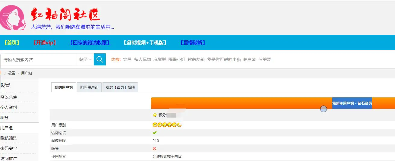The width and height of the screenshot is (395, 161).
Task: Open 积分 in the settings sidebar
Action: click(x=5, y=118)
